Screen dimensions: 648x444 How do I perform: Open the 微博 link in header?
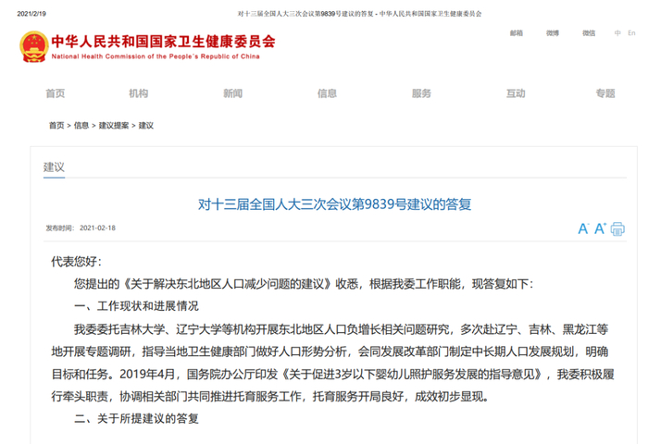[553, 33]
